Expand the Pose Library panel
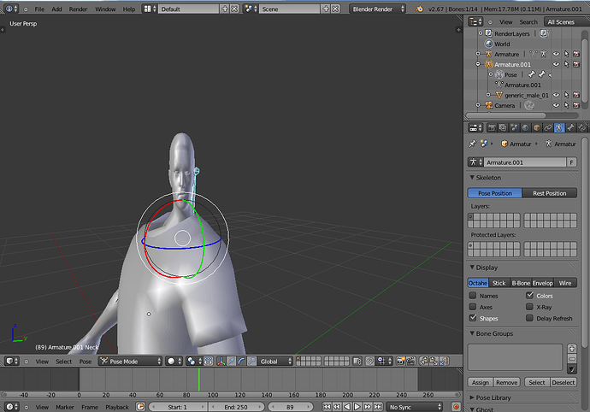The image size is (590, 412). [x=472, y=397]
